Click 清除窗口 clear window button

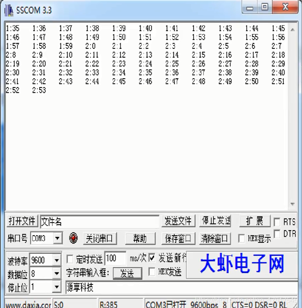[215, 239]
